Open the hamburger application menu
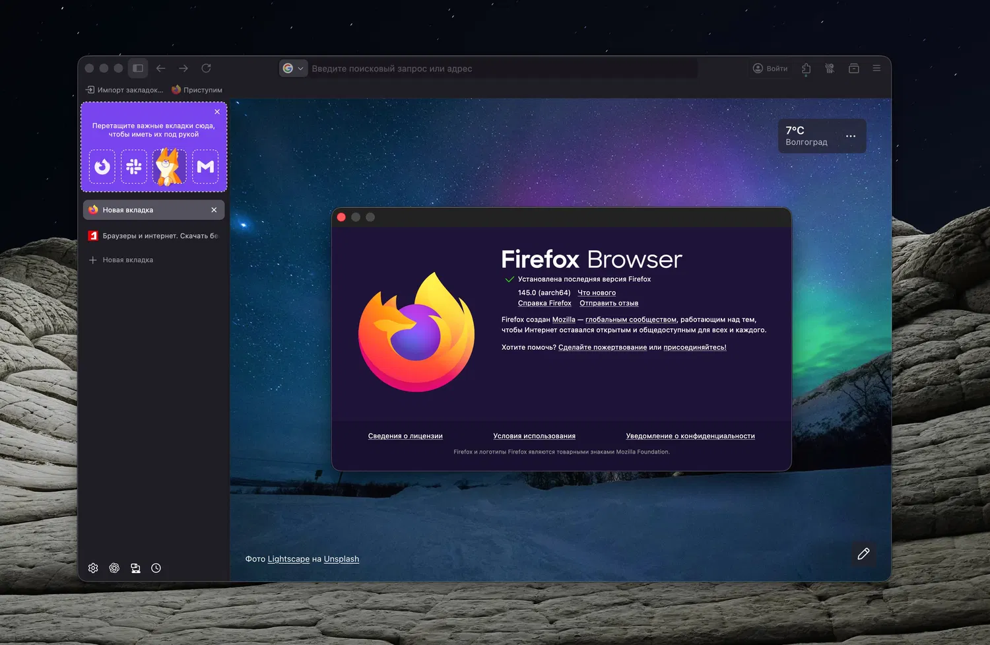The width and height of the screenshot is (990, 645). tap(876, 68)
